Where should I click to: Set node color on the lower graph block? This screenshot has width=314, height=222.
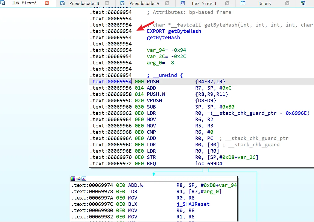[x=73, y=179]
